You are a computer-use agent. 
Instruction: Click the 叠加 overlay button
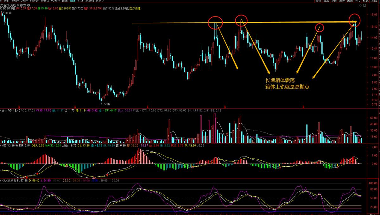(326, 1)
